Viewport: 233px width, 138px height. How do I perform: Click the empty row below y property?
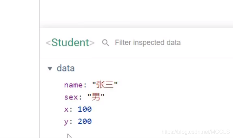136,133
